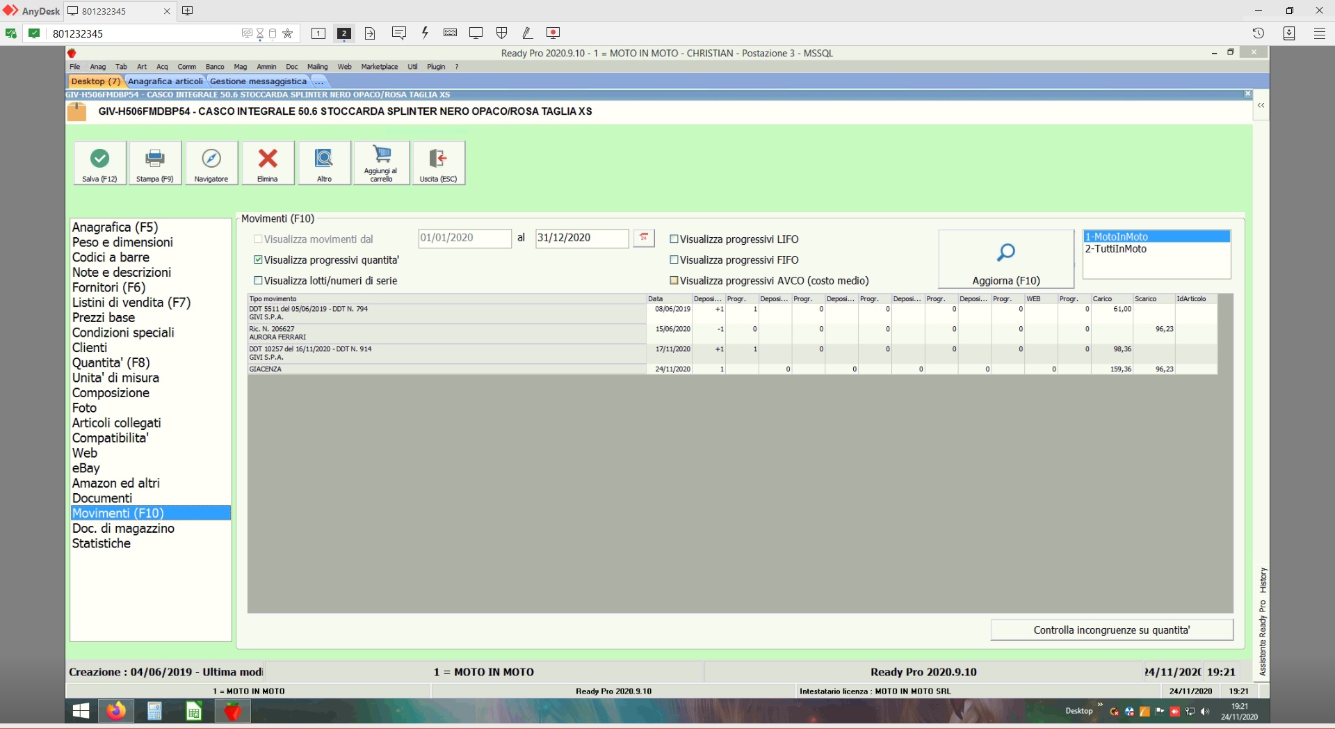
Task: Enable Visualizza lotti/numeri di serie
Action: [x=258, y=280]
